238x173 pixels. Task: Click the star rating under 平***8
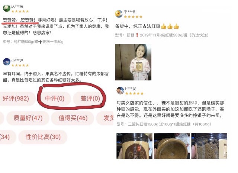tap(133, 17)
